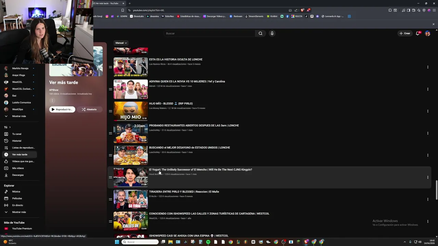Go to 'Tu canal' in sidebar
Image resolution: width=438 pixels, height=246 pixels.
(x=17, y=134)
